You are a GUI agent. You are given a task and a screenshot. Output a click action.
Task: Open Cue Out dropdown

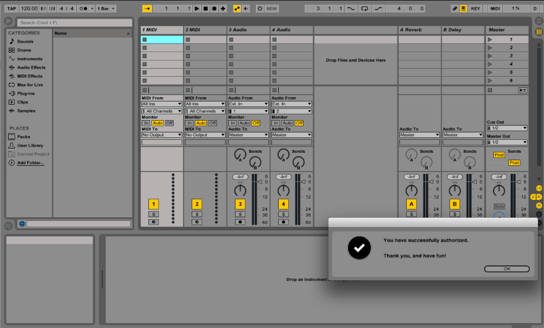[x=507, y=128]
